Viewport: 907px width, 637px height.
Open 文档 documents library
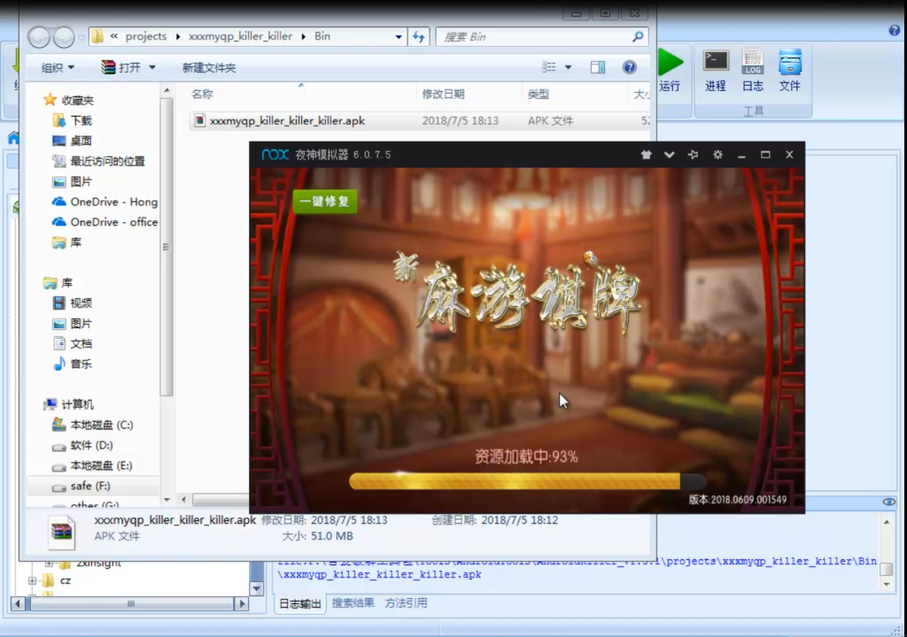click(73, 343)
